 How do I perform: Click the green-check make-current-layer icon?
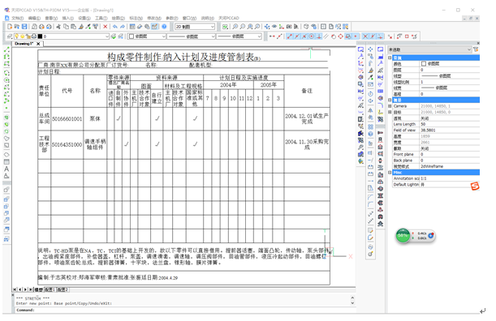(114, 36)
